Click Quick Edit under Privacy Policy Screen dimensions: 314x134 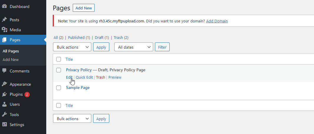(x=84, y=77)
